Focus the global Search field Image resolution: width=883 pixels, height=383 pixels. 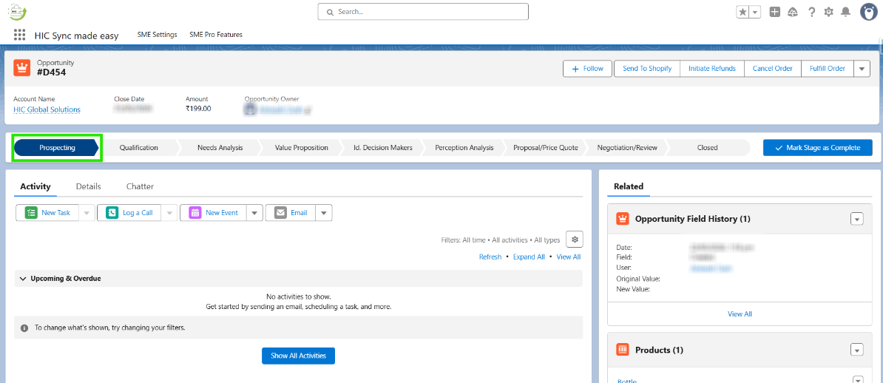[x=423, y=12]
